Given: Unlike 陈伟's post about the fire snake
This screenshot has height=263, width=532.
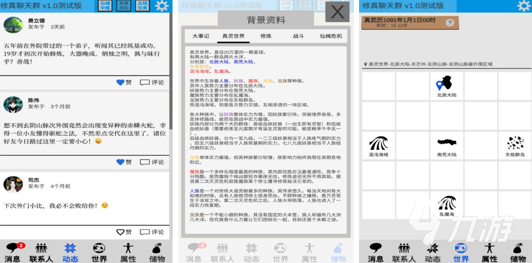Looking at the screenshot, I should pos(121,162).
